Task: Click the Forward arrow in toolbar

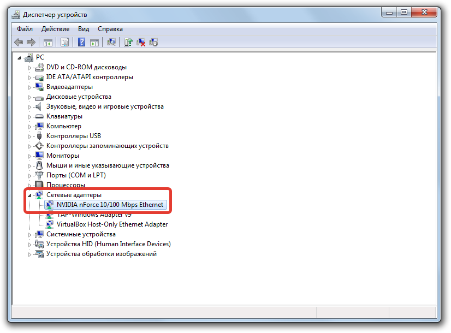Action: [x=31, y=43]
